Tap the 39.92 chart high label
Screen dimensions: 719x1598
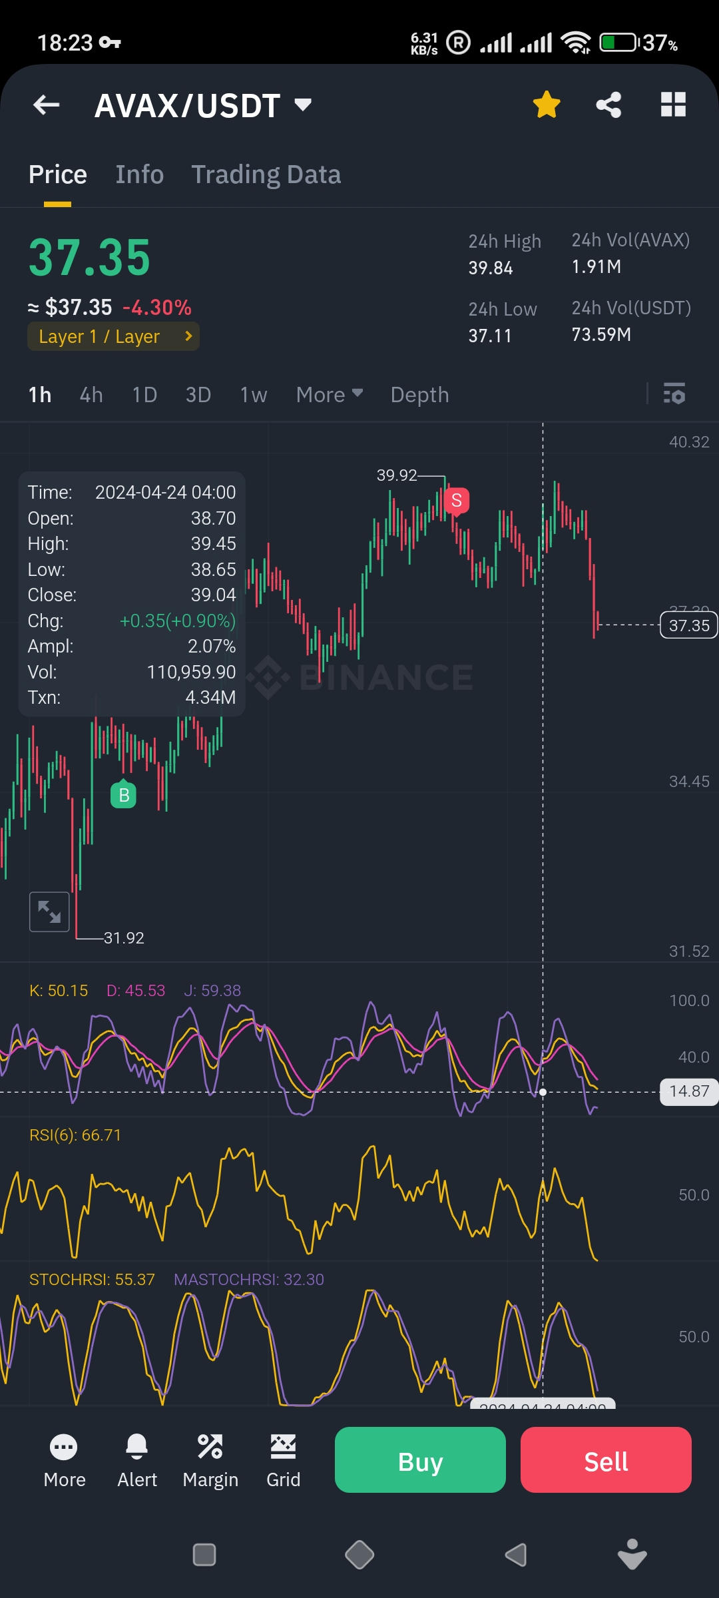point(397,475)
